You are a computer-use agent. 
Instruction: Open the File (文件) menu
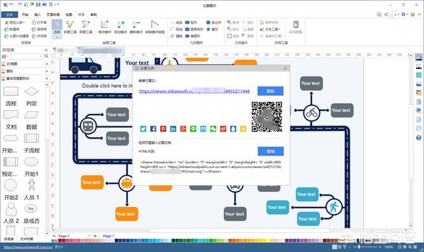tap(9, 15)
